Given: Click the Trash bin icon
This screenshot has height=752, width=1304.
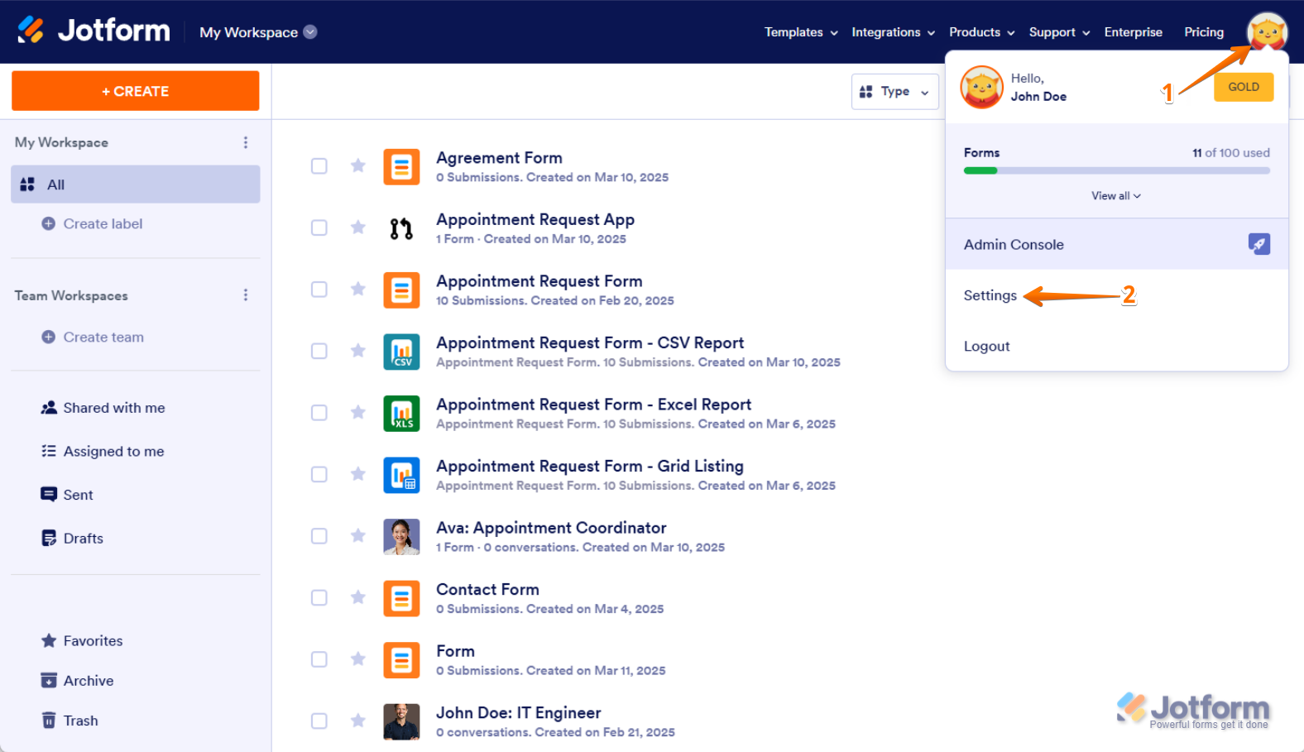Looking at the screenshot, I should (x=49, y=720).
